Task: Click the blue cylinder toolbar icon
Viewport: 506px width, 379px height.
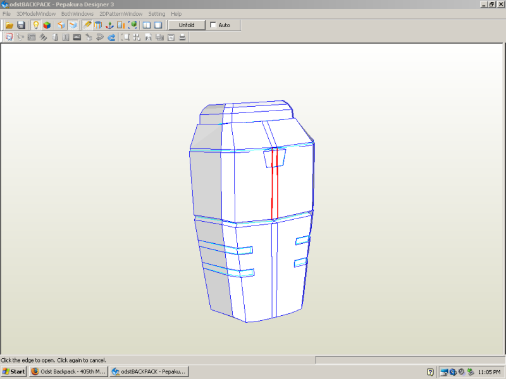Action: coord(98,25)
